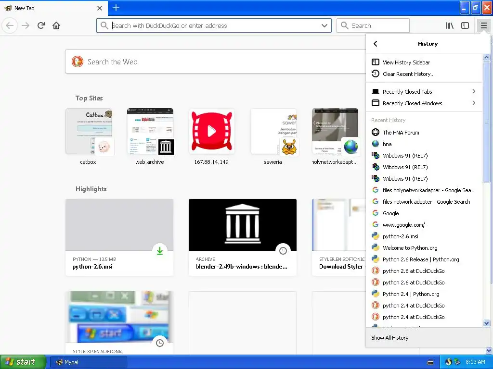Click the DuckDuckGo logo in search box
The height and width of the screenshot is (369, 493).
tap(78, 61)
